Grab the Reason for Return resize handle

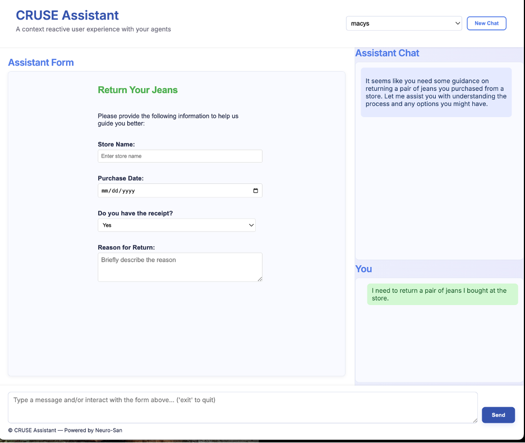click(x=260, y=279)
